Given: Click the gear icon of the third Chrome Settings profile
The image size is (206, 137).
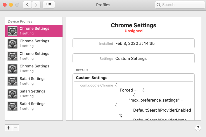Looking at the screenshot, I should click(x=13, y=56).
